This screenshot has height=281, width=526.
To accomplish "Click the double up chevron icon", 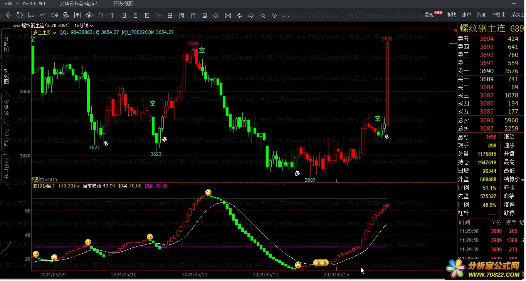I will tap(263, 15).
